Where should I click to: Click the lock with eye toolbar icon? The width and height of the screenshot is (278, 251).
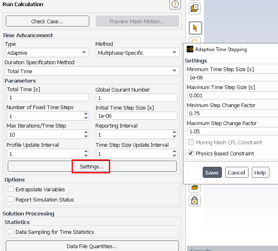tap(194, 201)
